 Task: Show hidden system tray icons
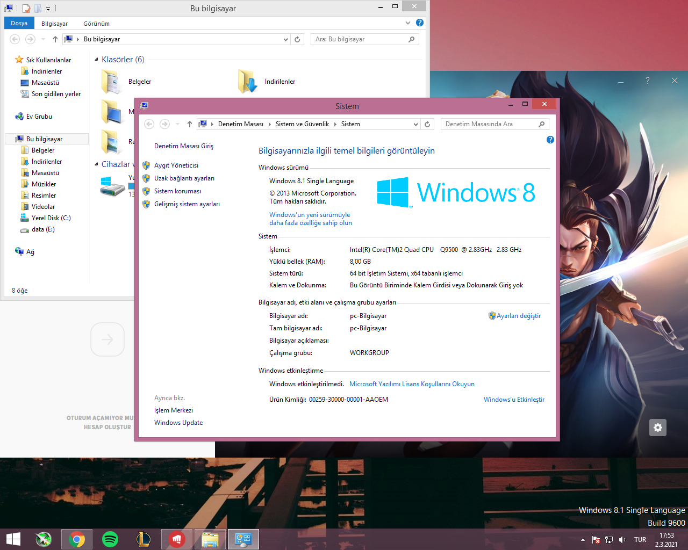[x=583, y=540]
